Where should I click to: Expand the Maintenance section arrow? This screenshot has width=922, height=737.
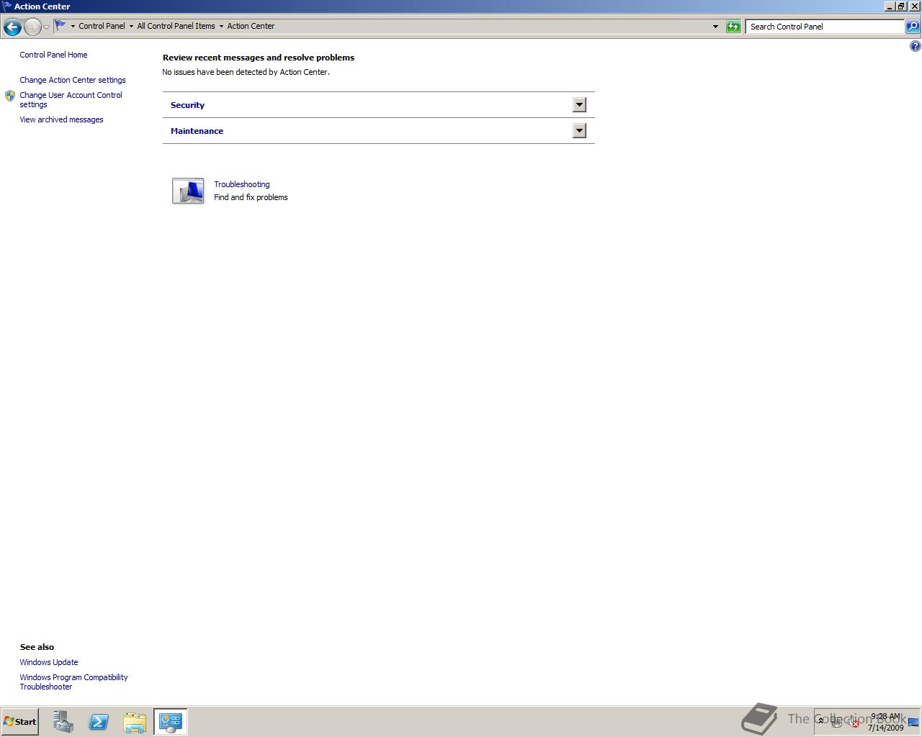(579, 131)
